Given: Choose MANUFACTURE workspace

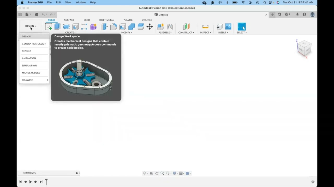Looking at the screenshot, I should [x=34, y=73].
